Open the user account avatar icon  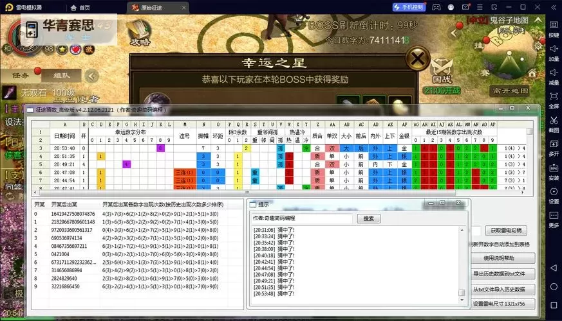point(451,7)
